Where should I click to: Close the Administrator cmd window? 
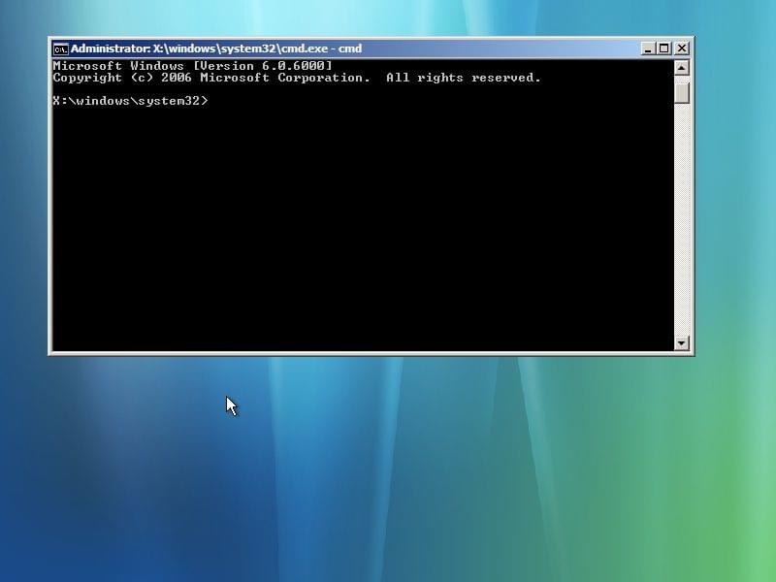click(682, 48)
